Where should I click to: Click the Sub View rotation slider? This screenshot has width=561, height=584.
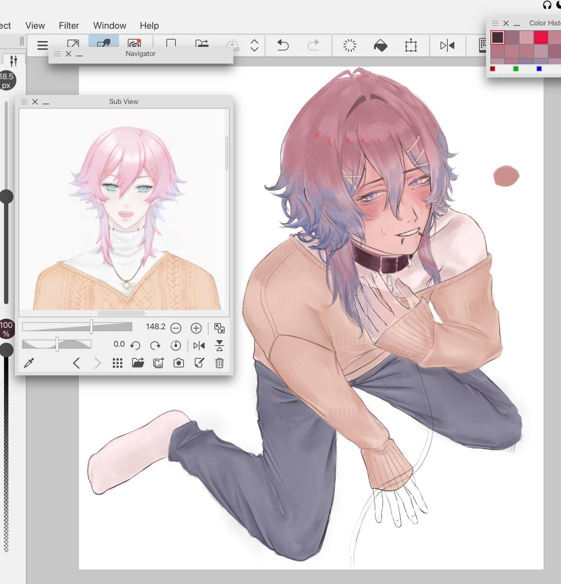pyautogui.click(x=57, y=344)
